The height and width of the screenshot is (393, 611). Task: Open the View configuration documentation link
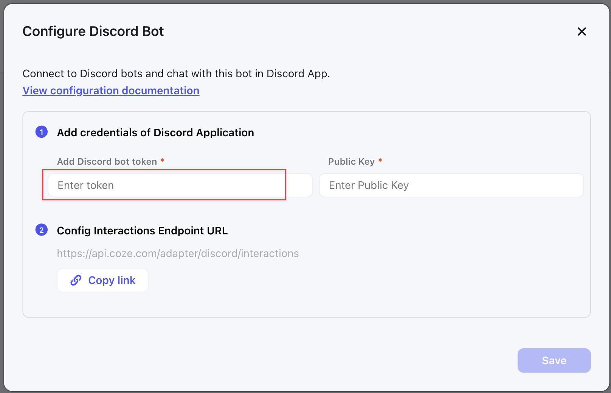pyautogui.click(x=111, y=91)
